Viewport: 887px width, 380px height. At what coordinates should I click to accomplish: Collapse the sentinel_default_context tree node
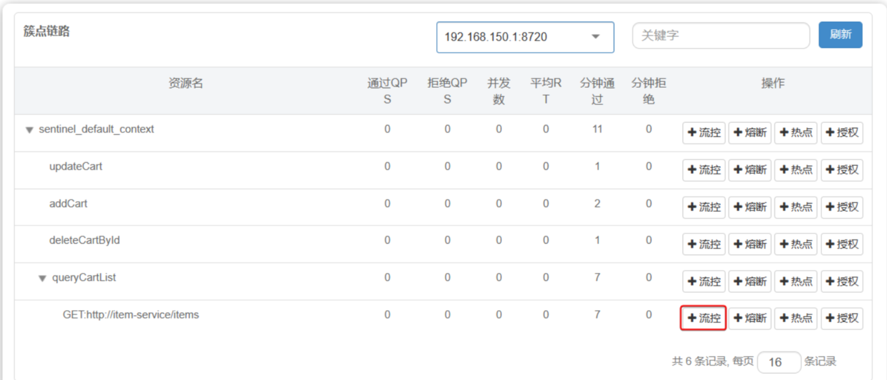(29, 130)
